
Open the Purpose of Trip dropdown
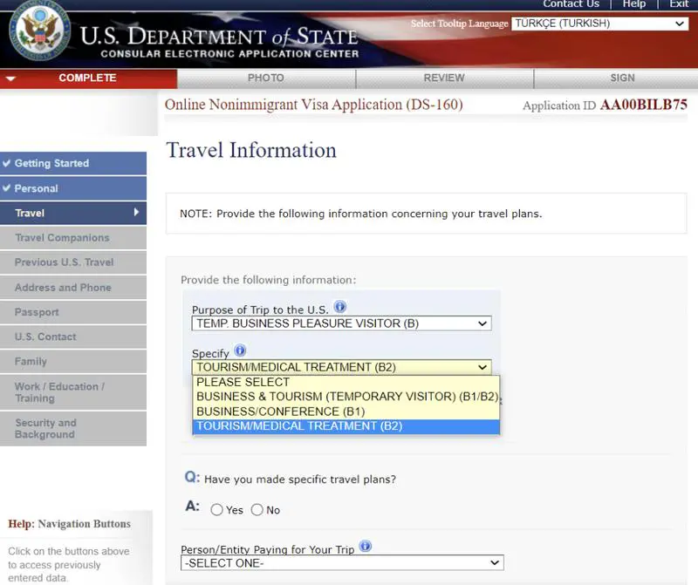pyautogui.click(x=341, y=323)
